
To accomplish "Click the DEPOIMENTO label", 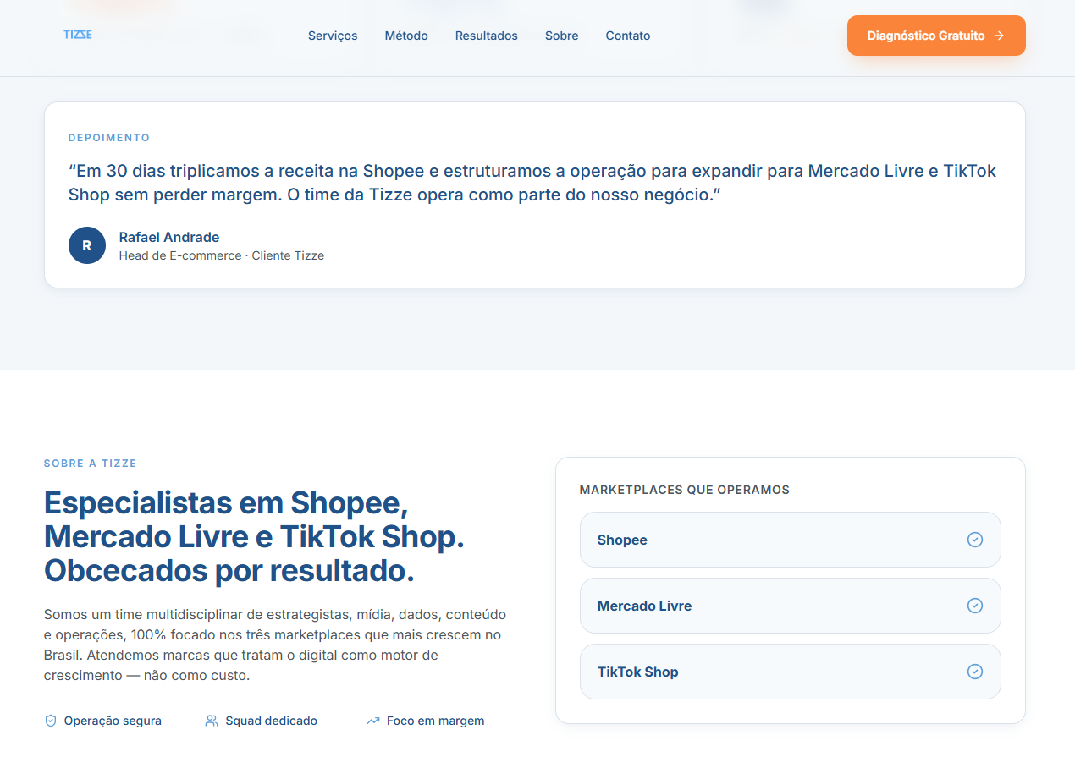I will (x=109, y=137).
